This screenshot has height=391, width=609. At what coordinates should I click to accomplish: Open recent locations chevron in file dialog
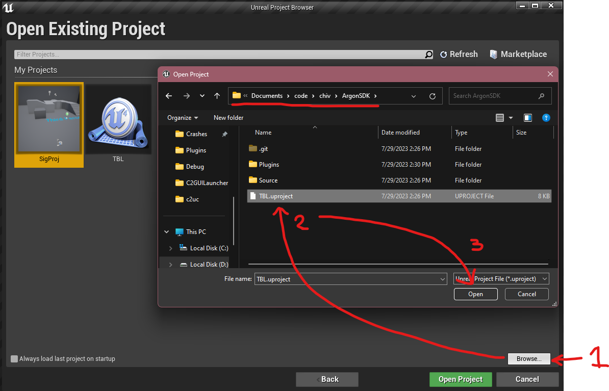(202, 96)
